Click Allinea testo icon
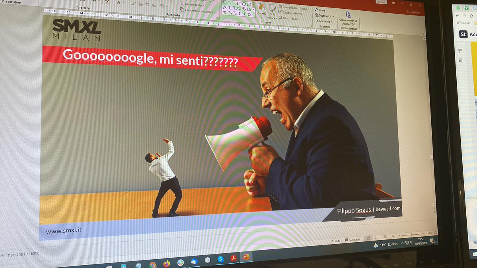Screen dimensions: 477x268 182,4
